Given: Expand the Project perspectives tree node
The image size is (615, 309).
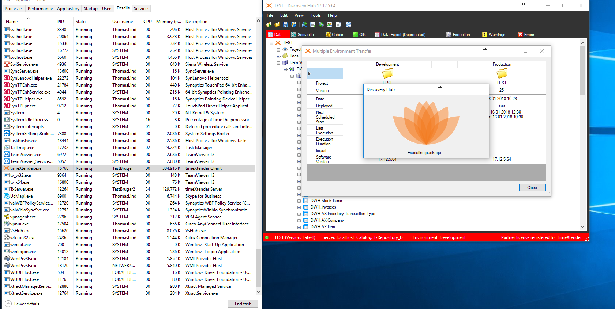Looking at the screenshot, I should pyautogui.click(x=278, y=49).
